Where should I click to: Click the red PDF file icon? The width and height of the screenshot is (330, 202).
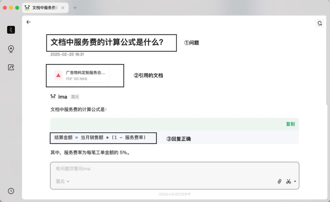(x=58, y=75)
